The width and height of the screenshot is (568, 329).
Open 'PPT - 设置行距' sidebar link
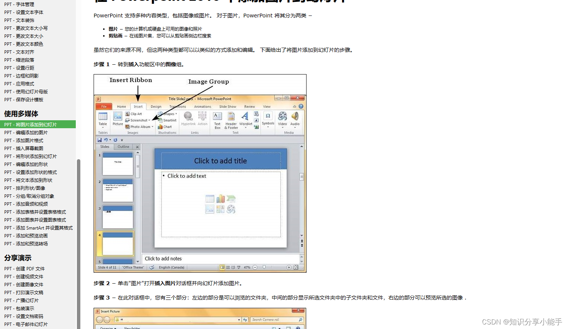pos(19,68)
